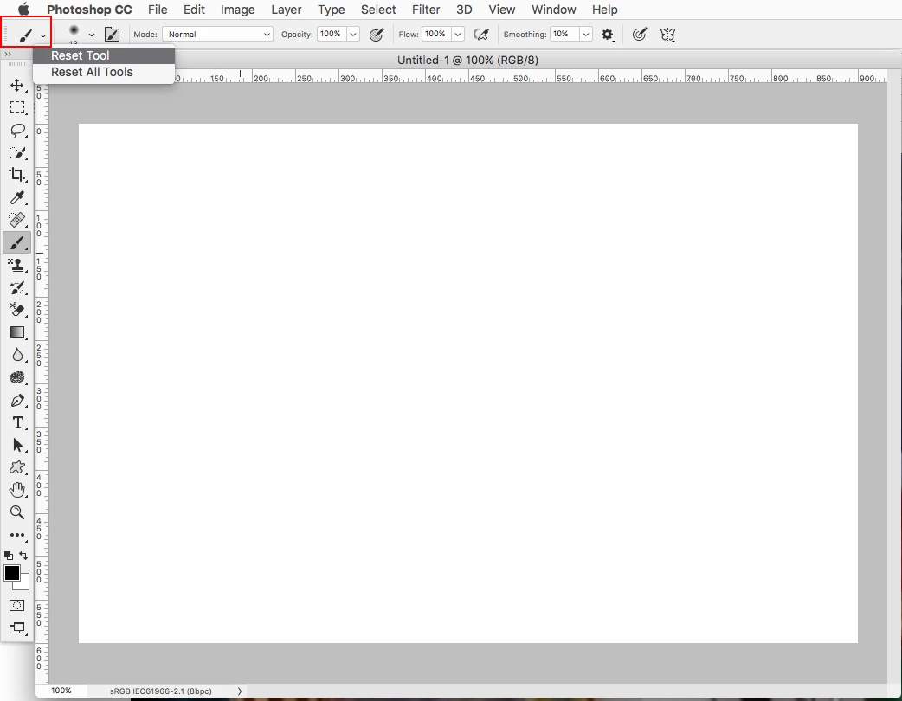Open the Smoothing slider dropdown
Viewport: 902px width, 701px height.
[x=586, y=35]
